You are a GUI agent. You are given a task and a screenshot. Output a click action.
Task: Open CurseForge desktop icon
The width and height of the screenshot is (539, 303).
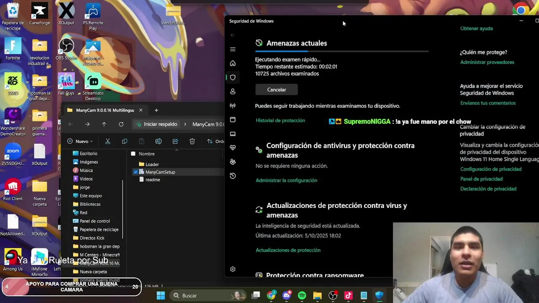[x=40, y=14]
